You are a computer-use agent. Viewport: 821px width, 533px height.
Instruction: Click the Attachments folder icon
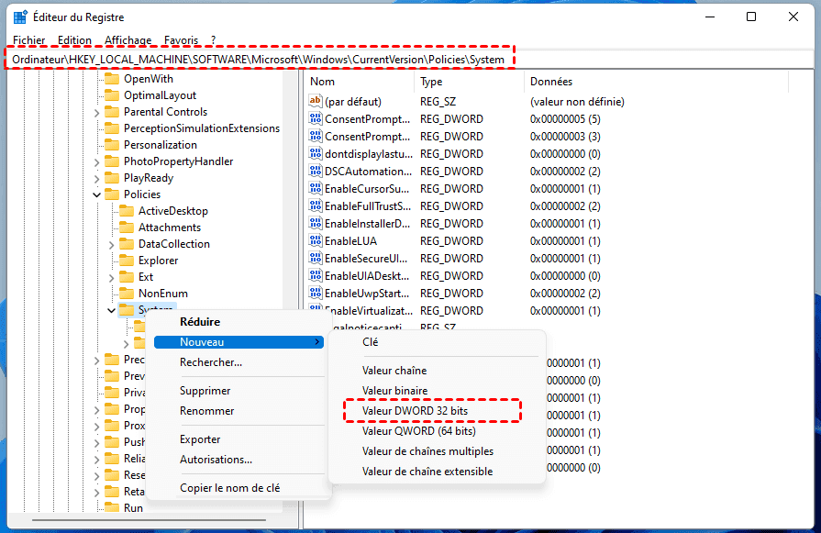pos(127,228)
